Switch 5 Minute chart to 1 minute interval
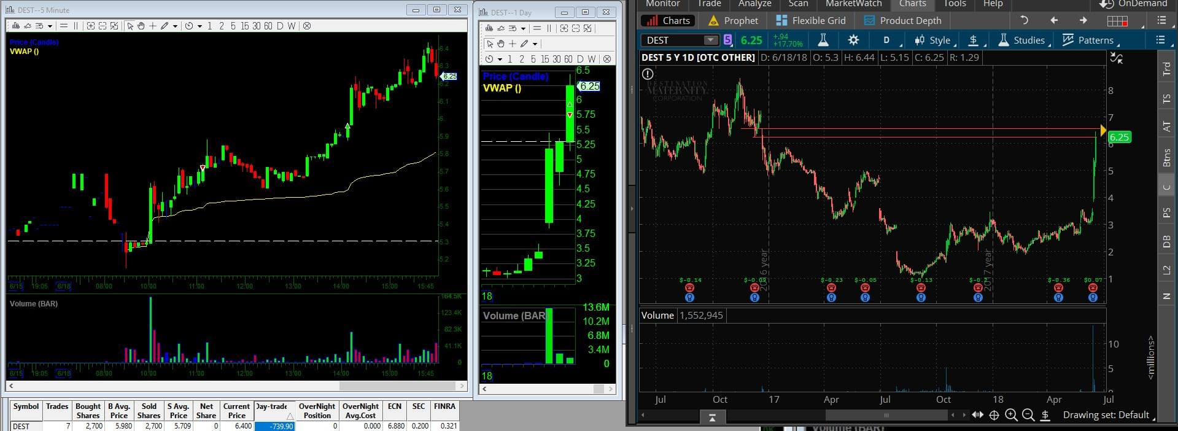The height and width of the screenshot is (431, 1178). pyautogui.click(x=210, y=26)
